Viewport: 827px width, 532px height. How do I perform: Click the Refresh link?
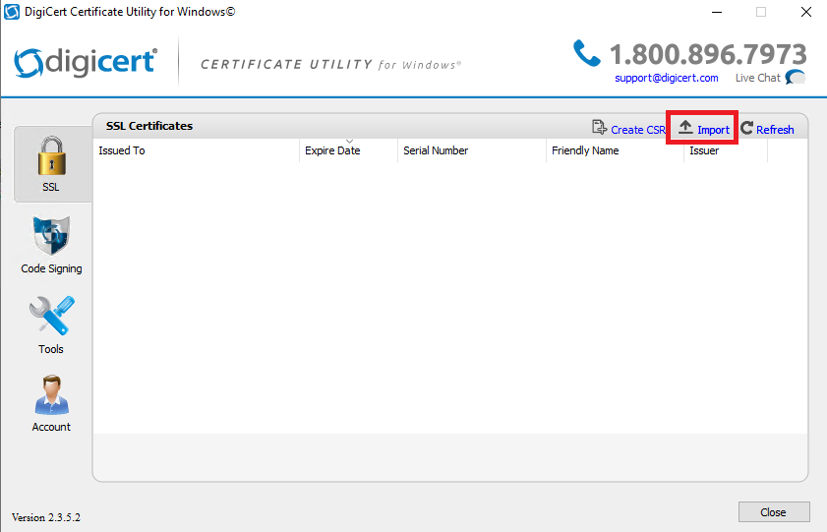pos(775,130)
